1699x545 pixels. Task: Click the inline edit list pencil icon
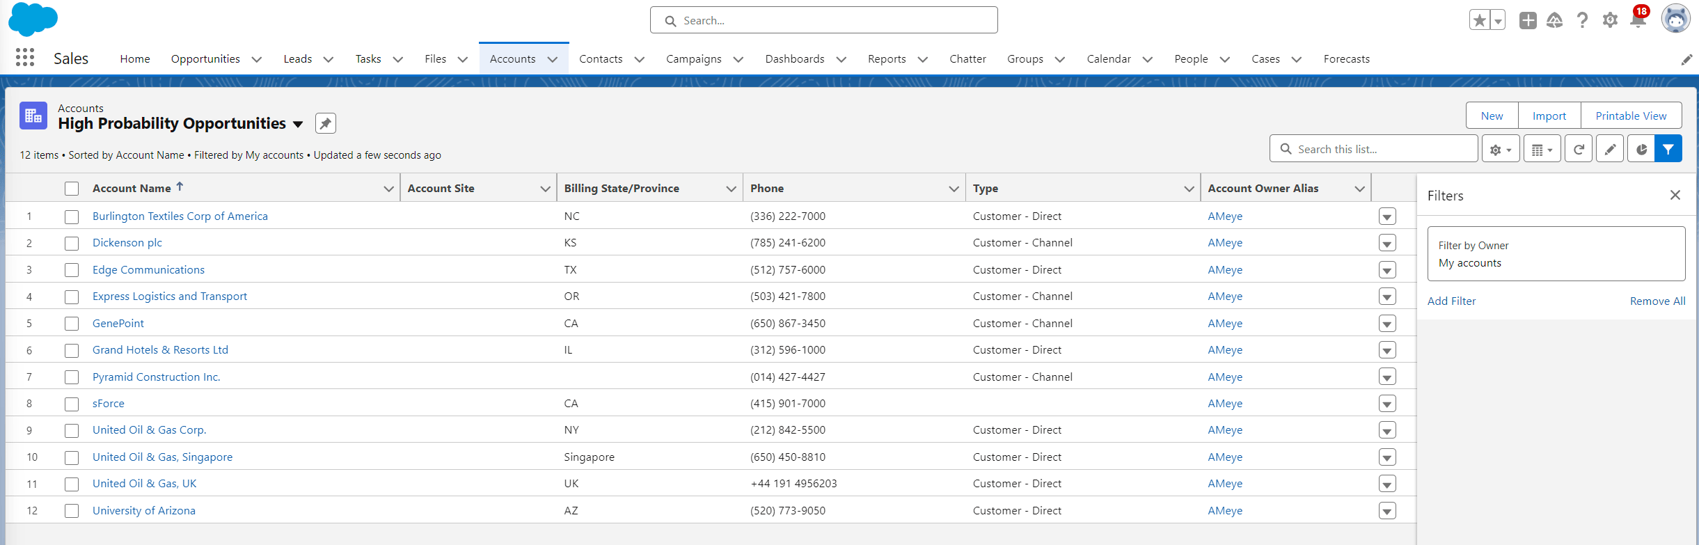click(x=1610, y=149)
